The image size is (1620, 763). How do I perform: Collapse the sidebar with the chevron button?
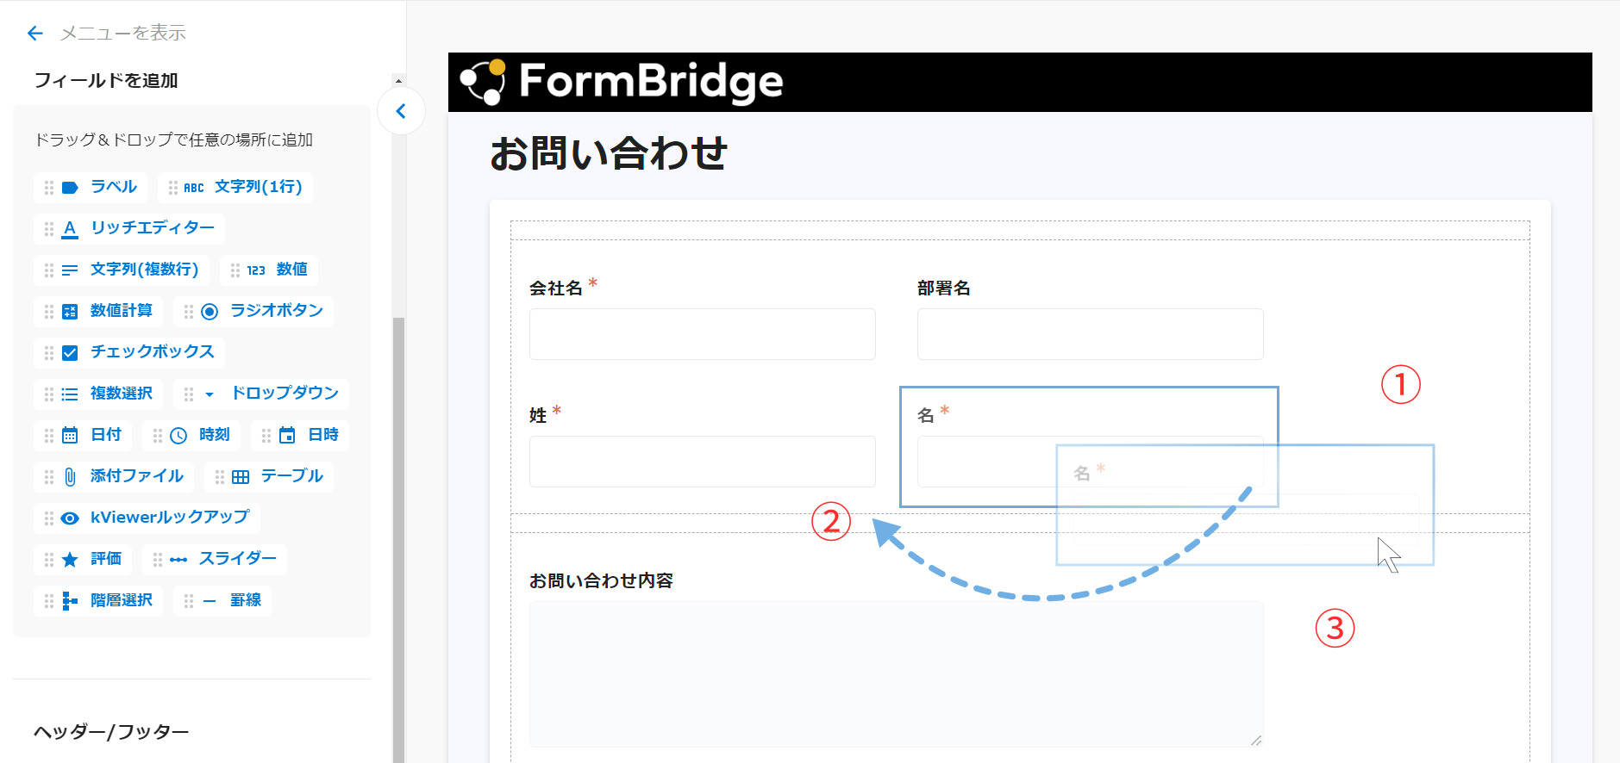click(x=401, y=111)
